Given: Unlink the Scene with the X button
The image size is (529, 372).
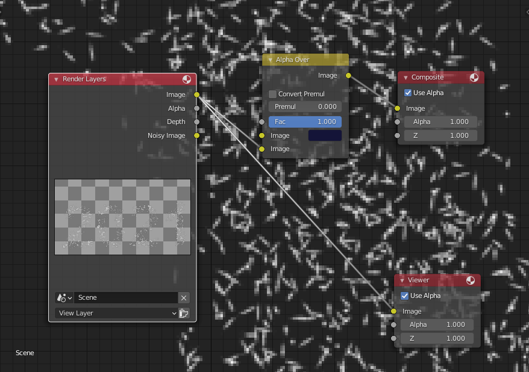Looking at the screenshot, I should tap(184, 297).
